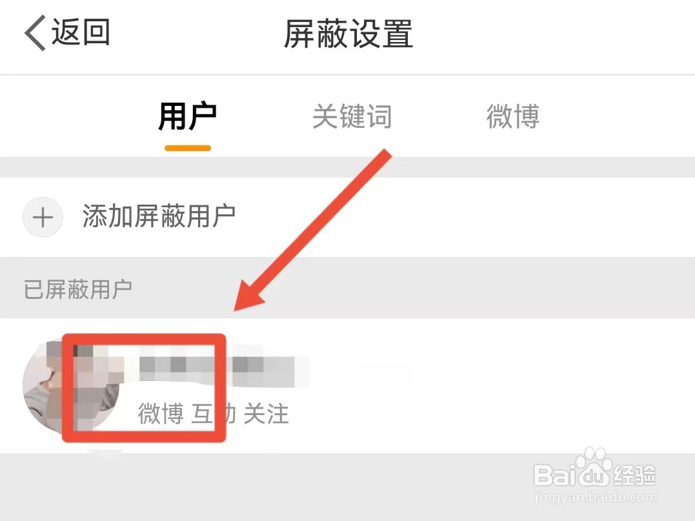This screenshot has width=695, height=521.
Task: Tap the back chevron arrow
Action: pyautogui.click(x=35, y=32)
